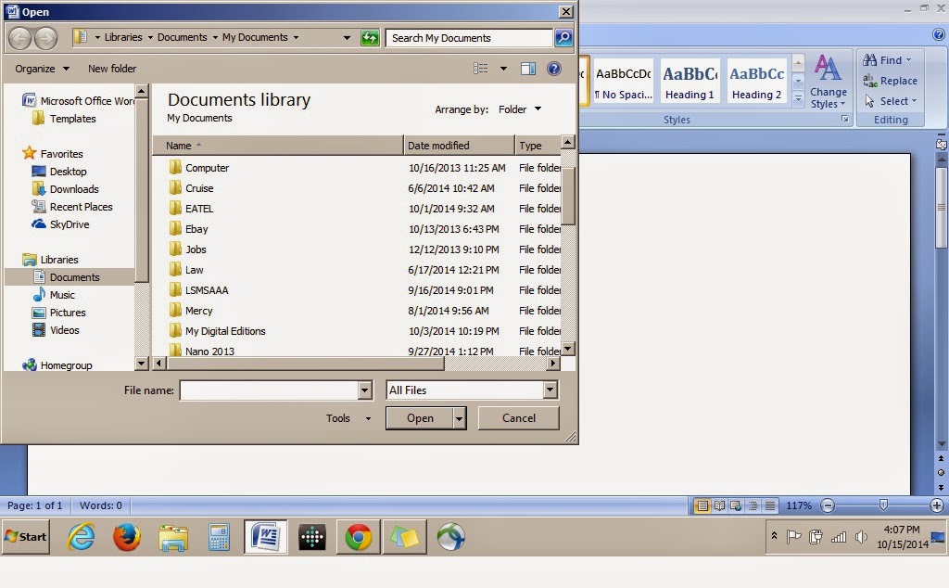Viewport: 949px width, 588px height.
Task: Select Downloads under Favorites
Action: point(74,189)
